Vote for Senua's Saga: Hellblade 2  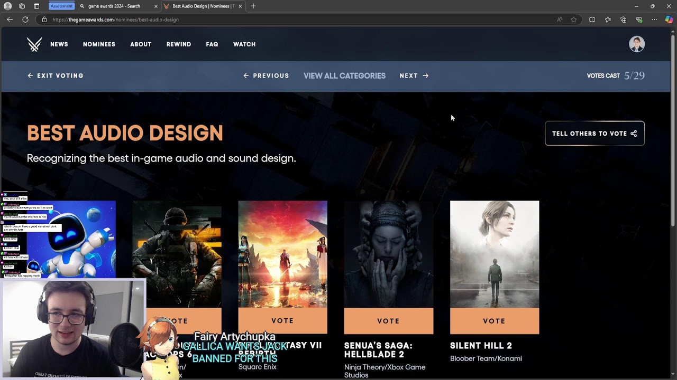pyautogui.click(x=388, y=321)
